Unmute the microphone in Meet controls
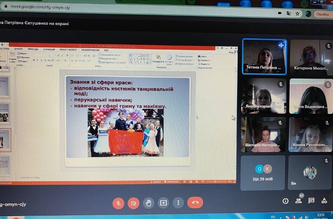Viewport: 333px width, 219px height. 119,203
